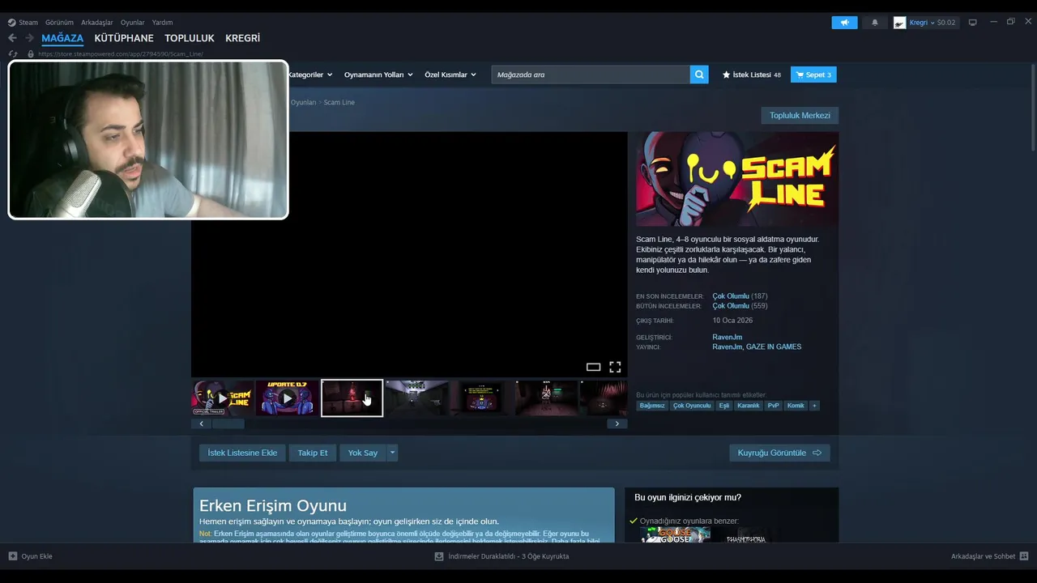This screenshot has height=583, width=1037.
Task: Click the megaphone announcements icon
Action: coord(844,23)
